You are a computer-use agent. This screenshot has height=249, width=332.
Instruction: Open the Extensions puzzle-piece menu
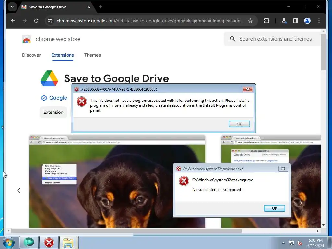(267, 21)
